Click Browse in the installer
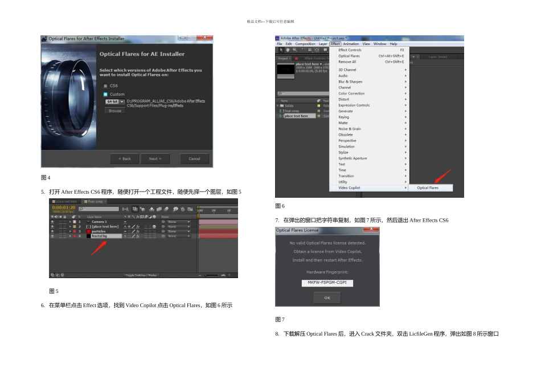 click(x=115, y=111)
